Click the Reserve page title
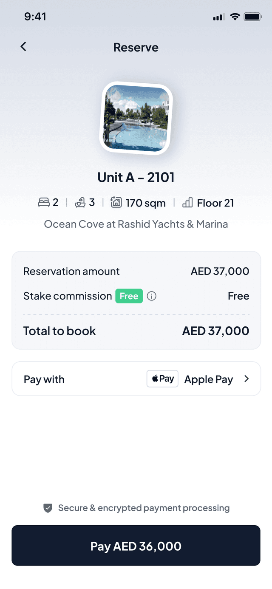Viewport: 272px width, 589px height. (x=136, y=47)
